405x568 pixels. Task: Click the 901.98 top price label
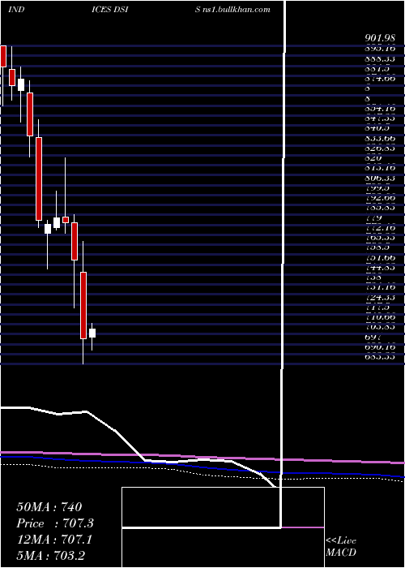379,38
